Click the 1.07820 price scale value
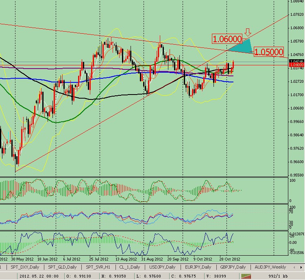Image resolution: width=305 pixels, height=280 pixels. [x=296, y=15]
